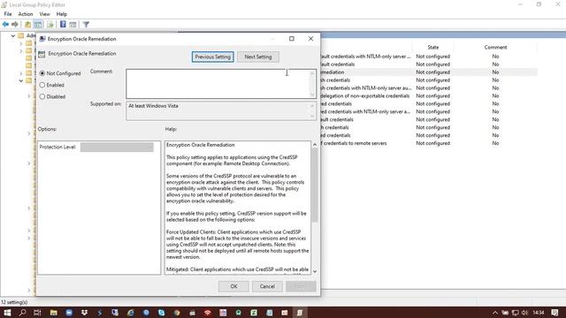Open the View menu
Image resolution: width=566 pixels, height=318 pixels.
click(45, 14)
